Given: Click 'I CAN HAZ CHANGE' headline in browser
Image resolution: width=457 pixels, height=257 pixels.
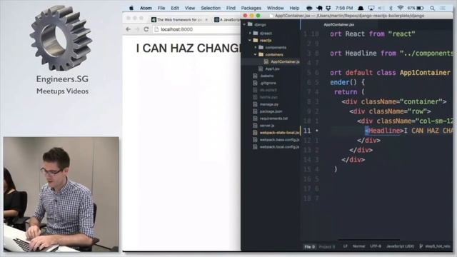Looking at the screenshot, I should coord(189,49).
